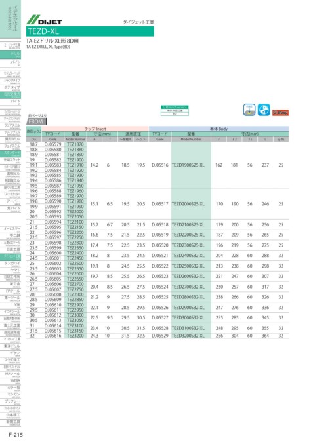Click the 本体 Body column group header
This screenshot has width=315, height=444.
219,129
